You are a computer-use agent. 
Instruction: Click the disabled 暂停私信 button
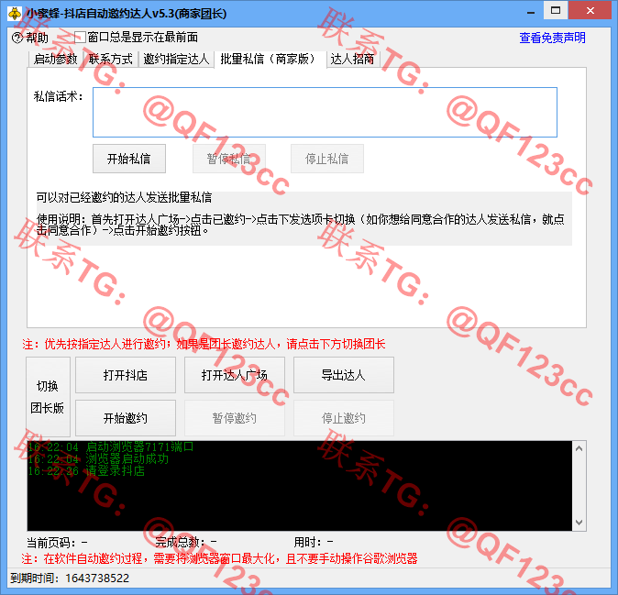pos(228,159)
